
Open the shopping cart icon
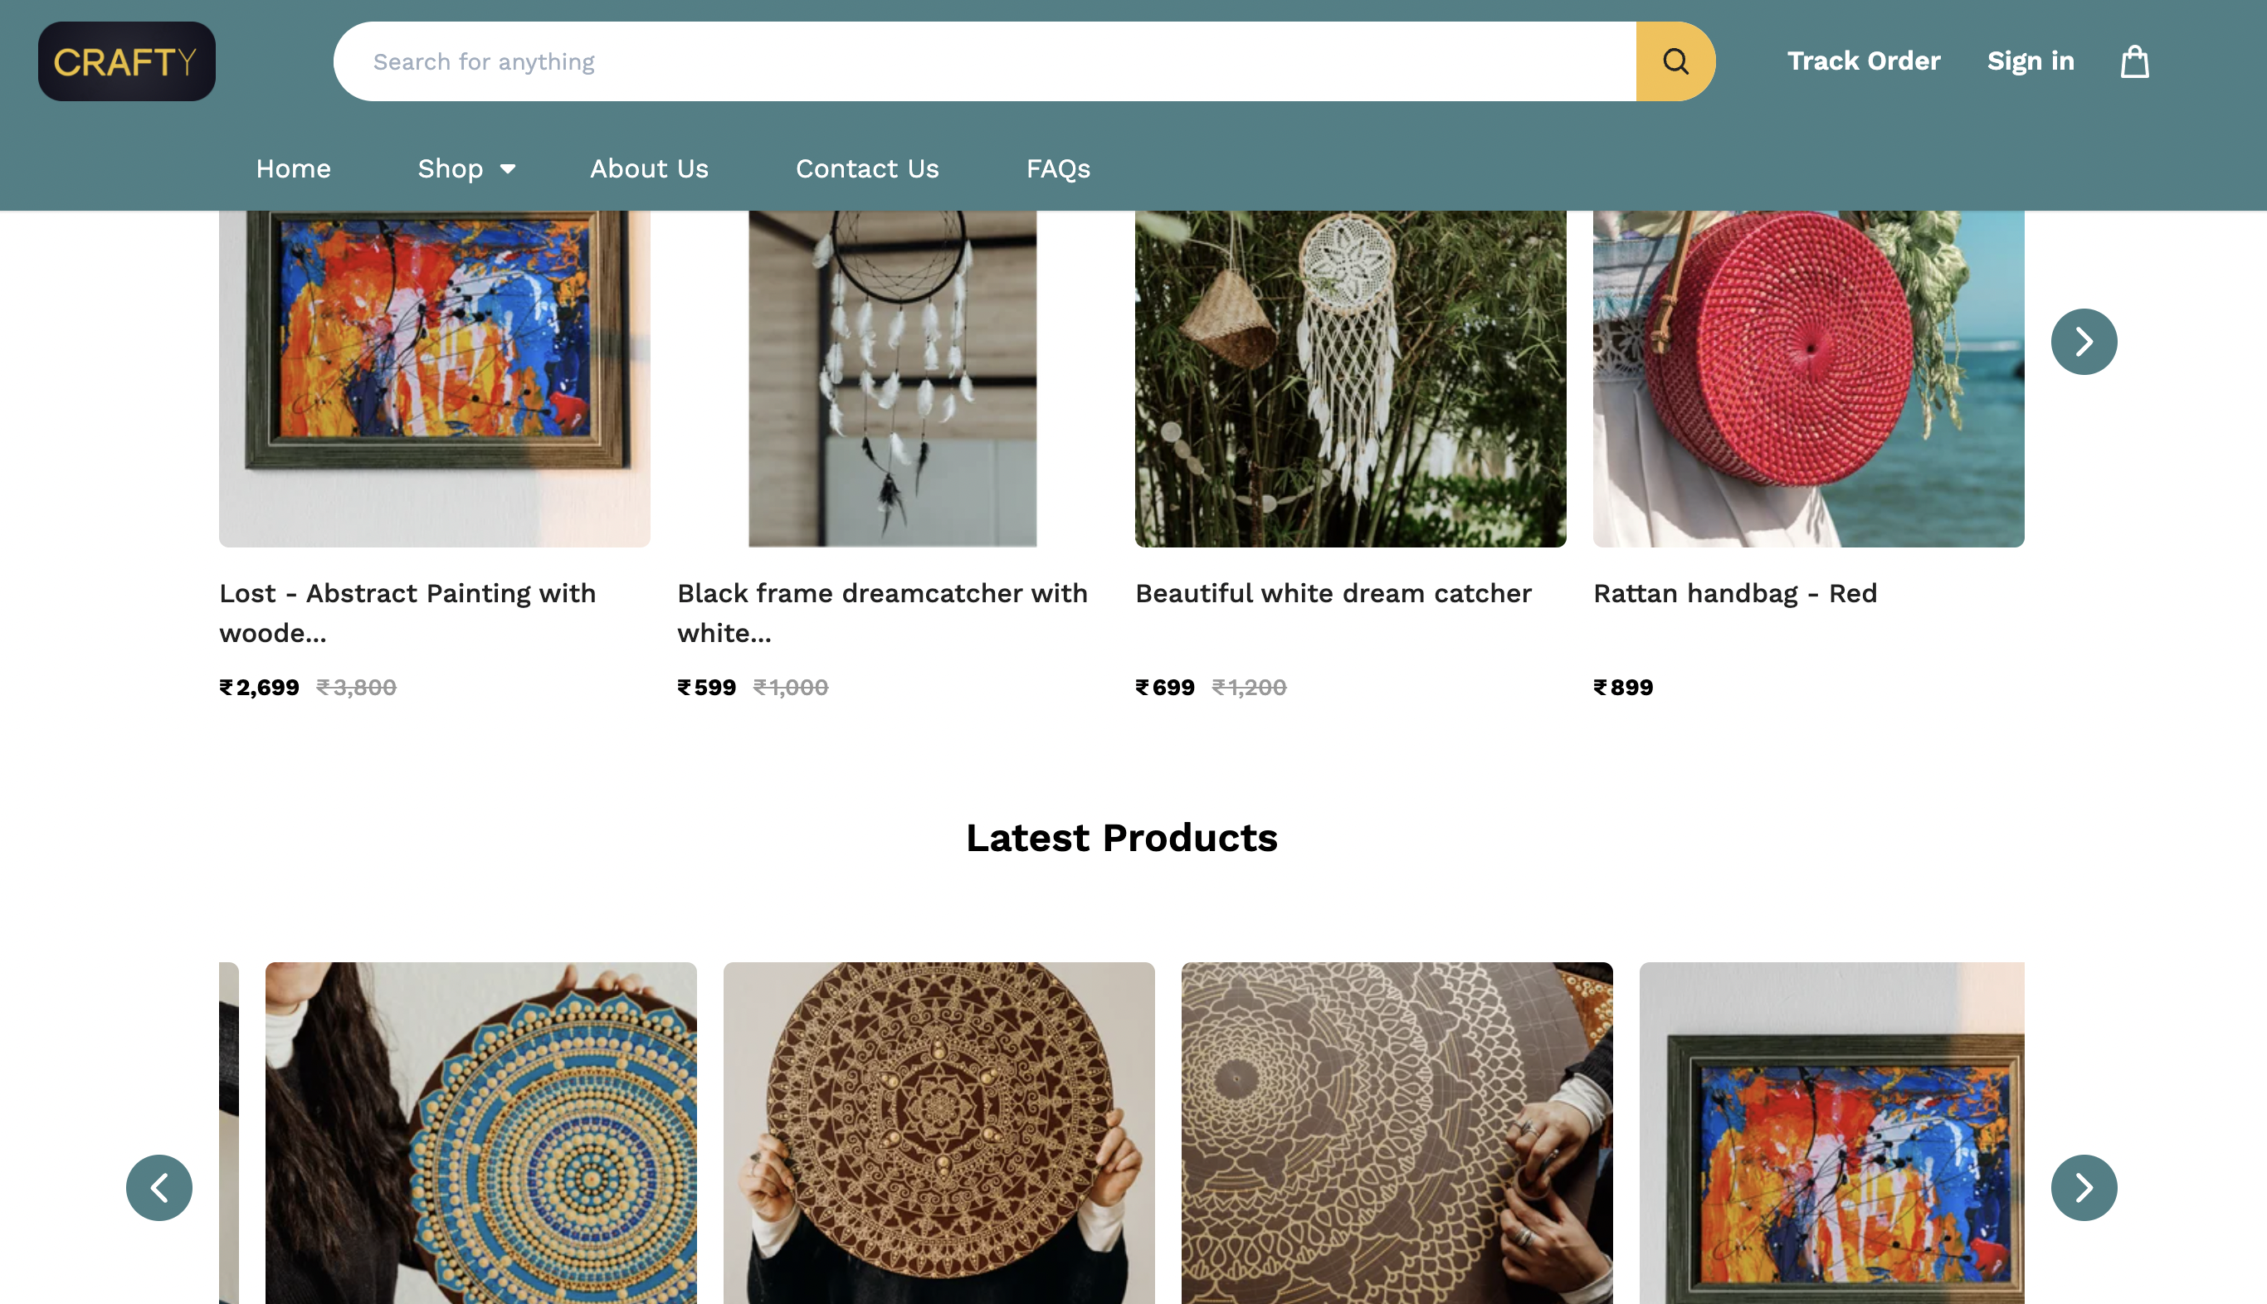coord(2134,61)
